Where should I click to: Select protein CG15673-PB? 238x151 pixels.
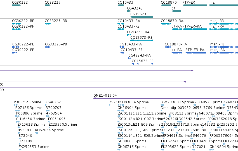point(142,64)
